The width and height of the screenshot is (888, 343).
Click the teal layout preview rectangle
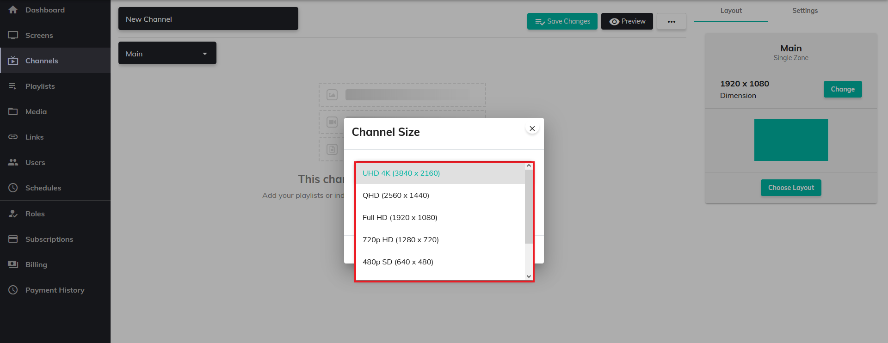791,140
